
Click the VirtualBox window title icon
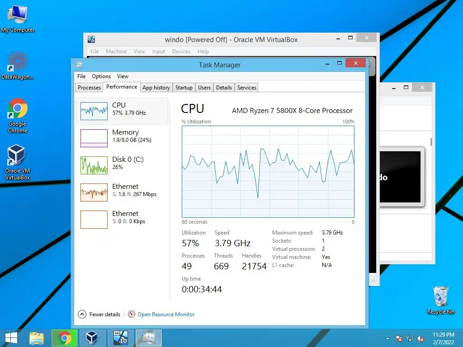point(91,39)
